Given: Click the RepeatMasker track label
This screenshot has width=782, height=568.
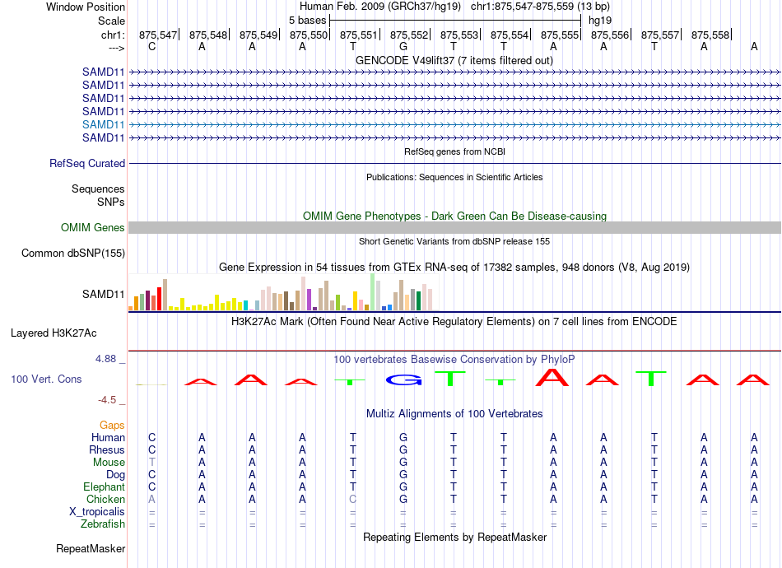Looking at the screenshot, I should pos(91,548).
